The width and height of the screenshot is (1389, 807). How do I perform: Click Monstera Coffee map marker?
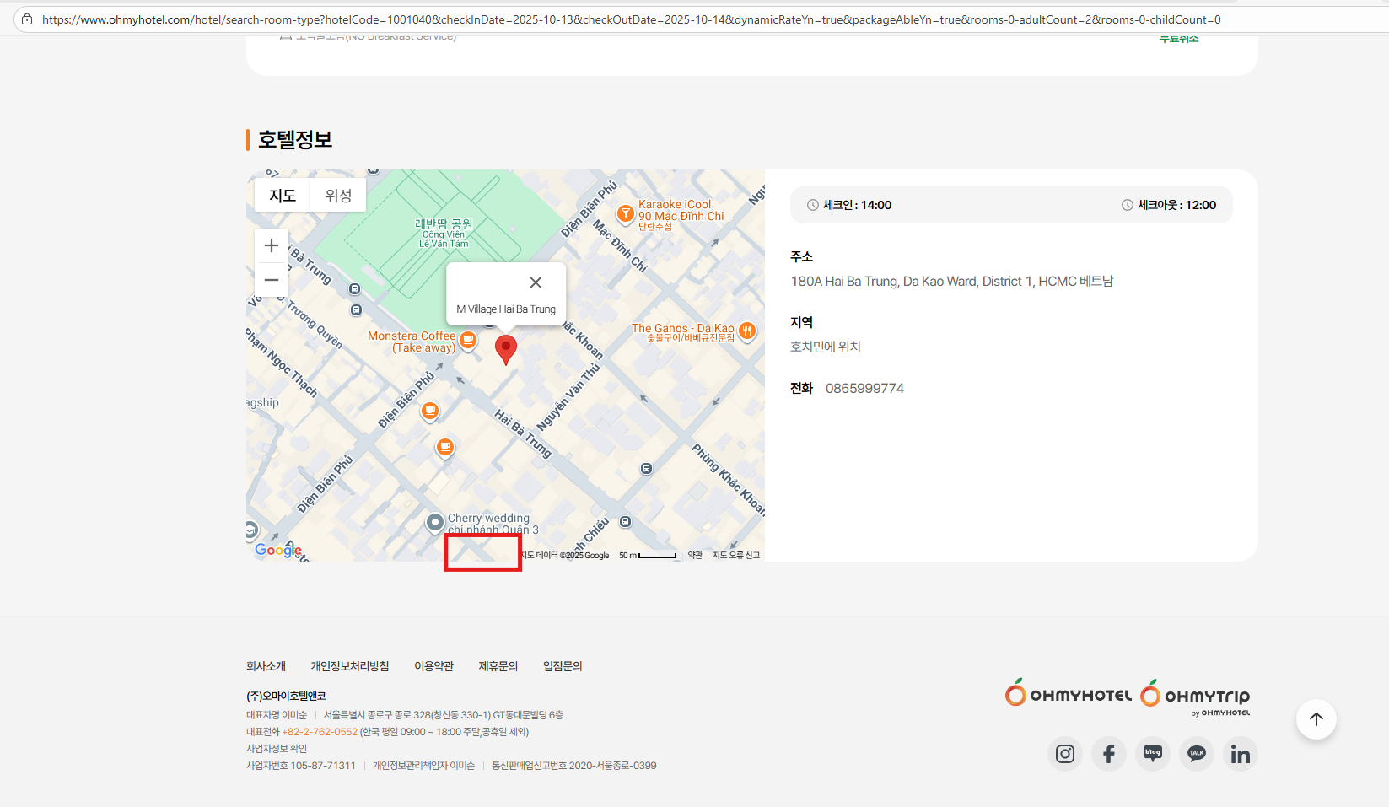tap(468, 340)
